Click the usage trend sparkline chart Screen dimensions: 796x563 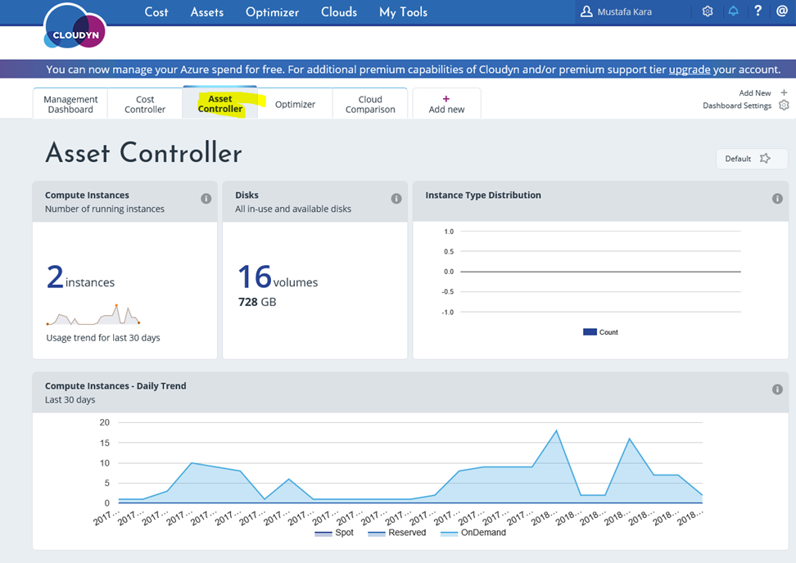[93, 314]
